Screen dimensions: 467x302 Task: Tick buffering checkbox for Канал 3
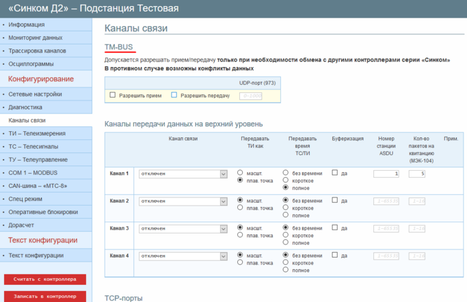(x=335, y=228)
